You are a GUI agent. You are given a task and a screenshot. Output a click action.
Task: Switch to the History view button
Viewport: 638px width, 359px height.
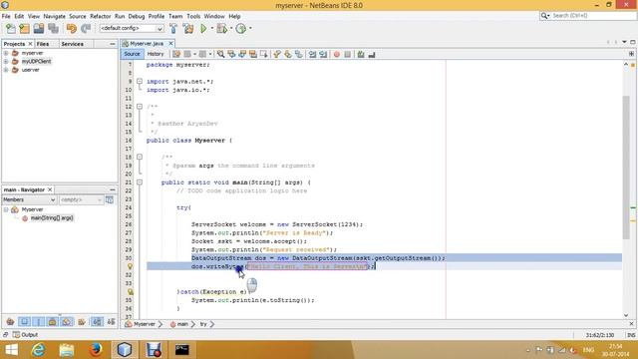click(156, 54)
